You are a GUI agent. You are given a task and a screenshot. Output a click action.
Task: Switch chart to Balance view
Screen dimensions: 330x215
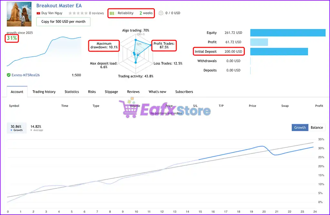click(x=317, y=128)
